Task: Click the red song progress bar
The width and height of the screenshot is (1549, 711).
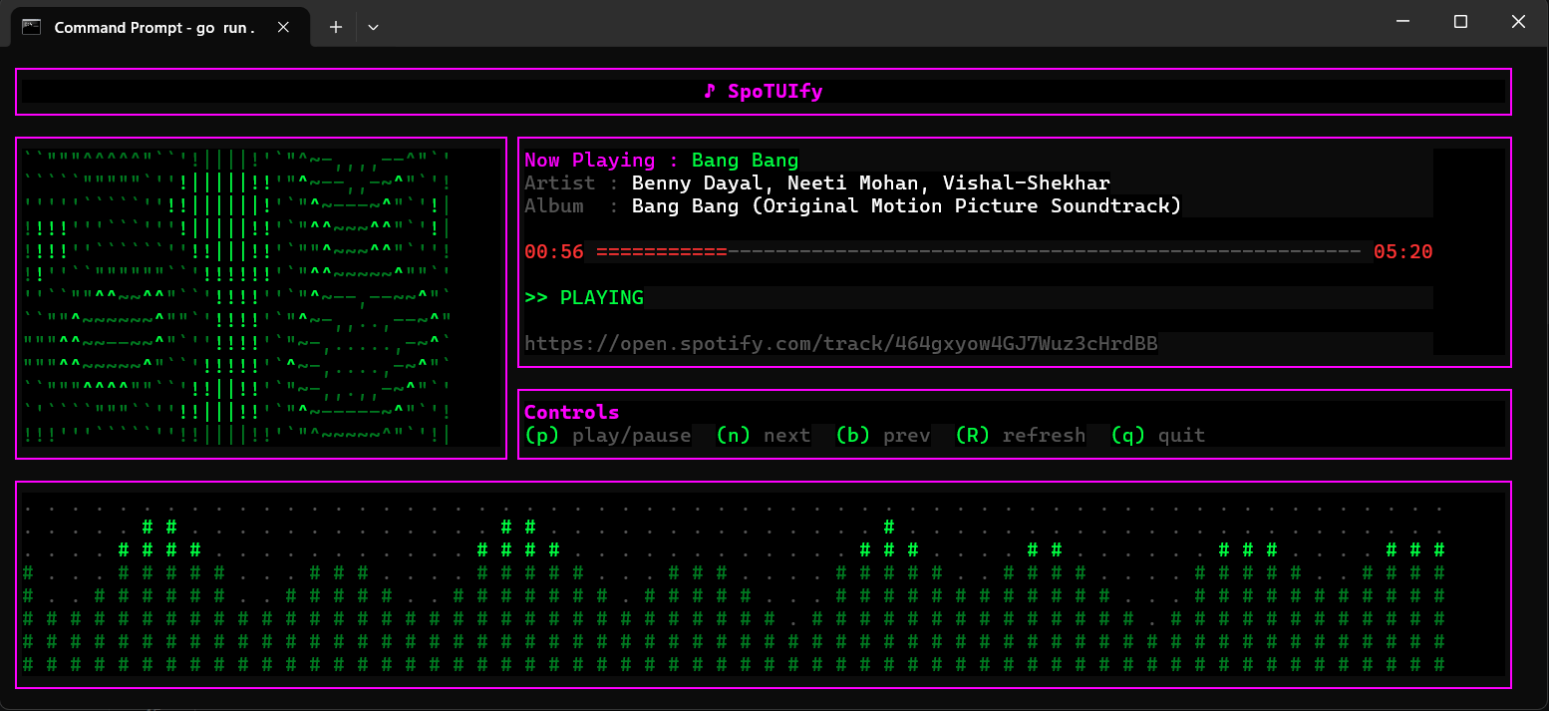Action: click(979, 251)
